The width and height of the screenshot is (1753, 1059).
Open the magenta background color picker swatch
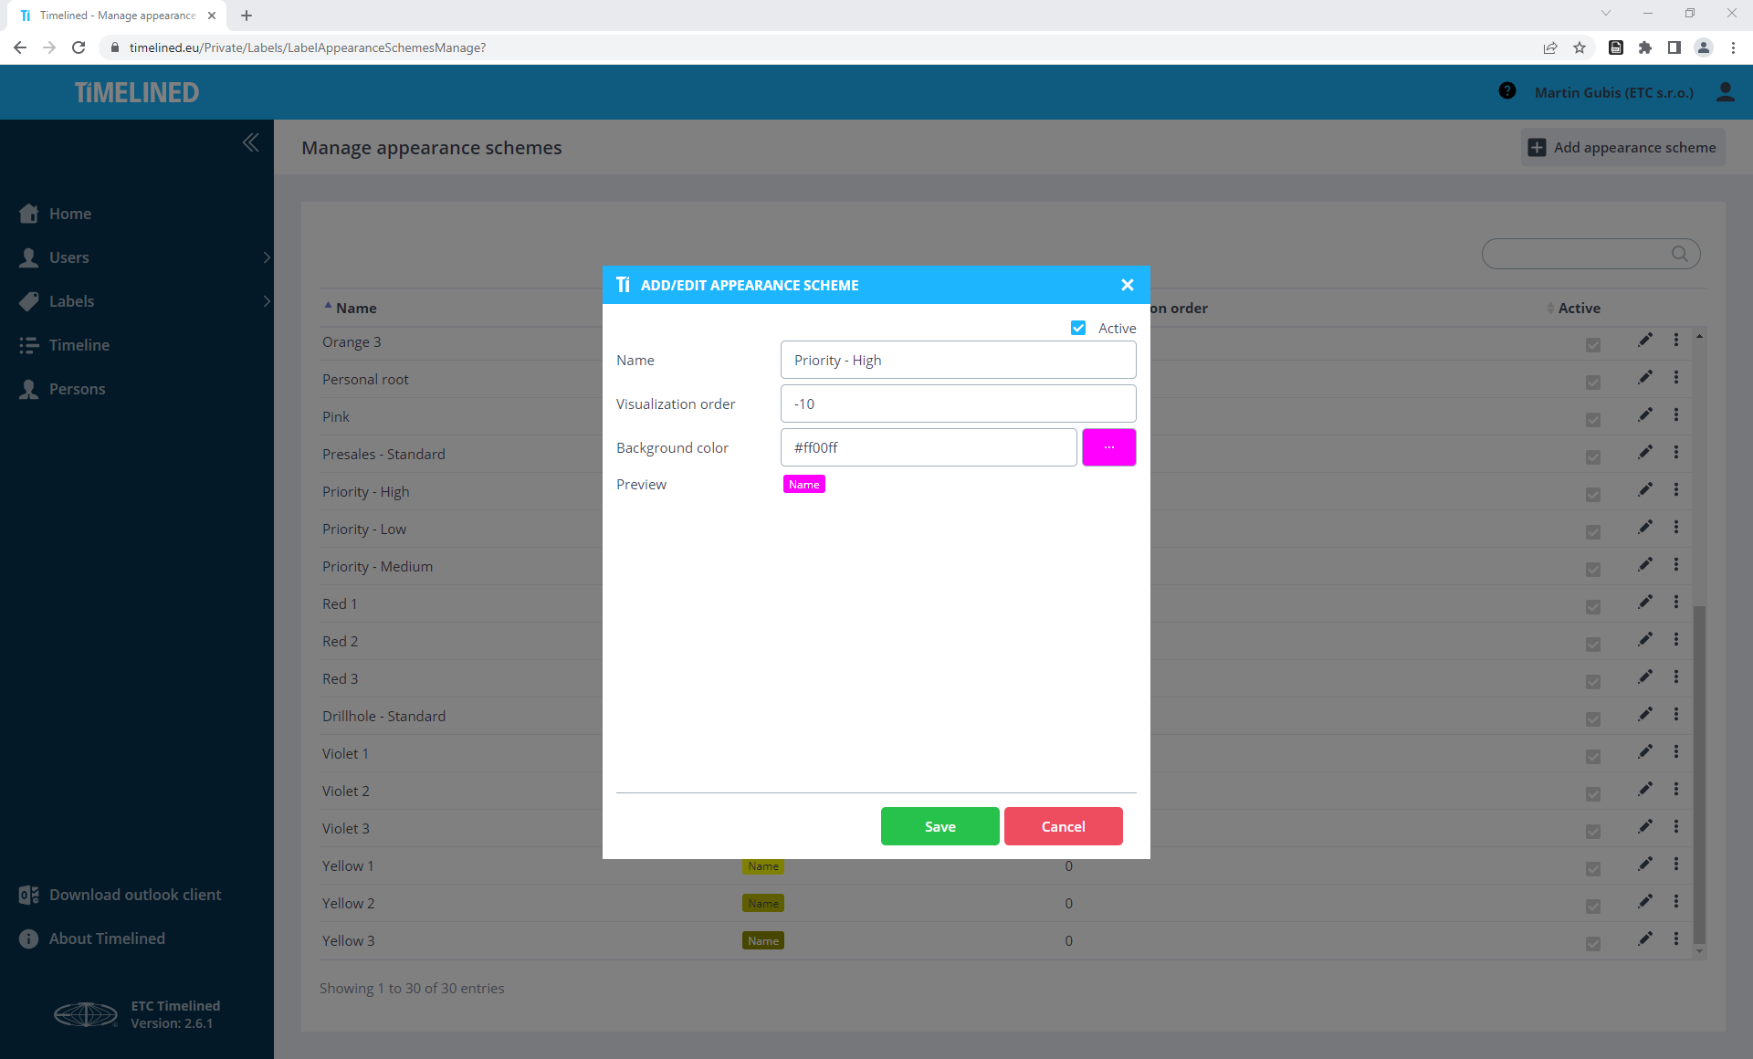coord(1108,447)
